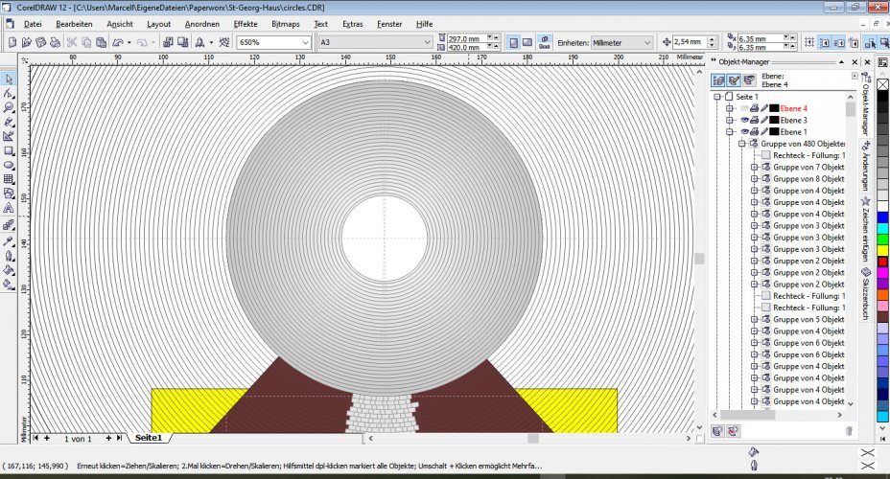
Task: Select the Zoom tool in the toolbox
Action: [9, 107]
